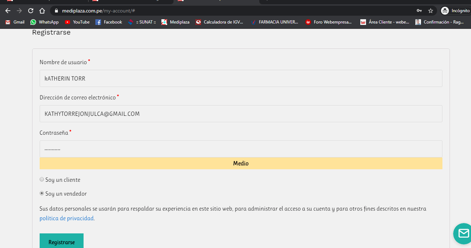Open the Gmail bookmark
The height and width of the screenshot is (248, 471).
(x=15, y=22)
